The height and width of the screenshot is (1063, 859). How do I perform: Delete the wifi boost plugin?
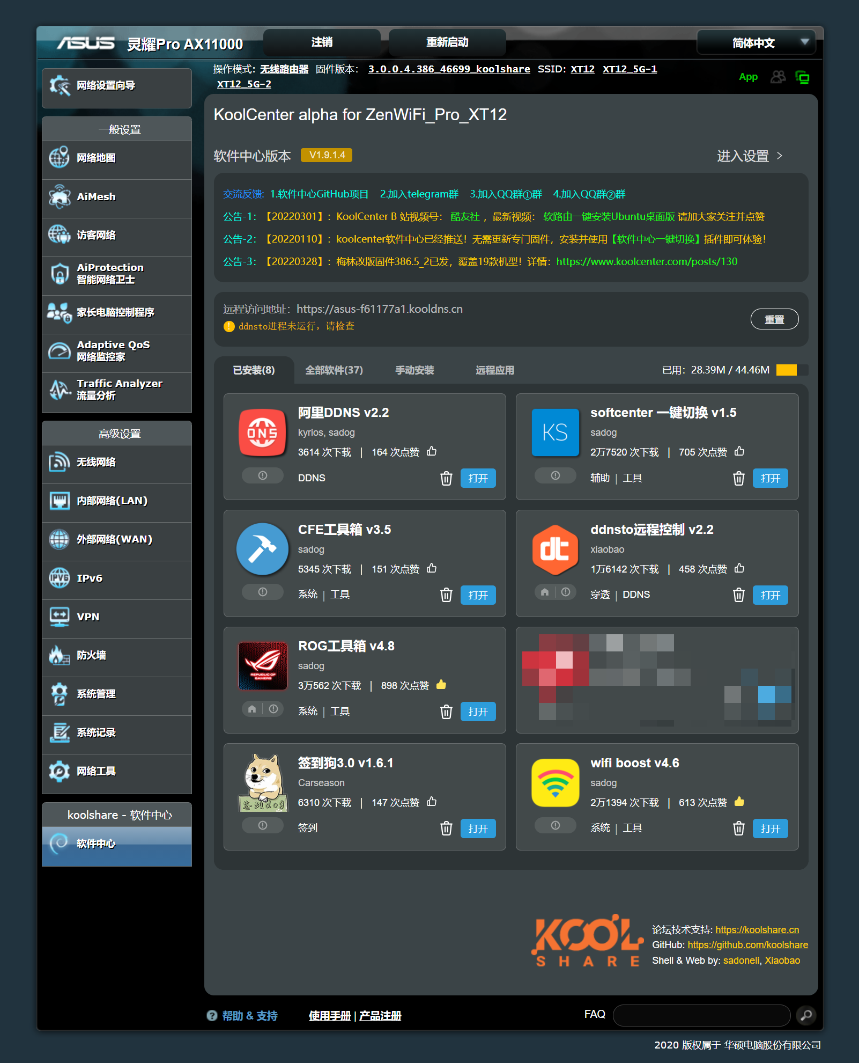click(x=738, y=829)
